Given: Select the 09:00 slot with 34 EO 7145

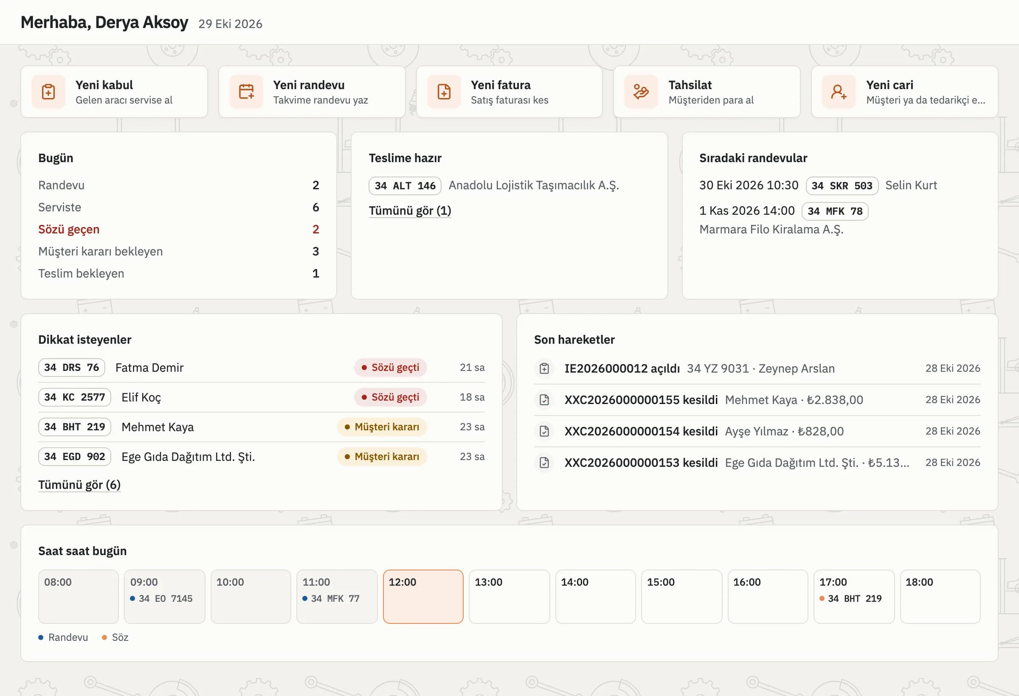Looking at the screenshot, I should [x=164, y=597].
